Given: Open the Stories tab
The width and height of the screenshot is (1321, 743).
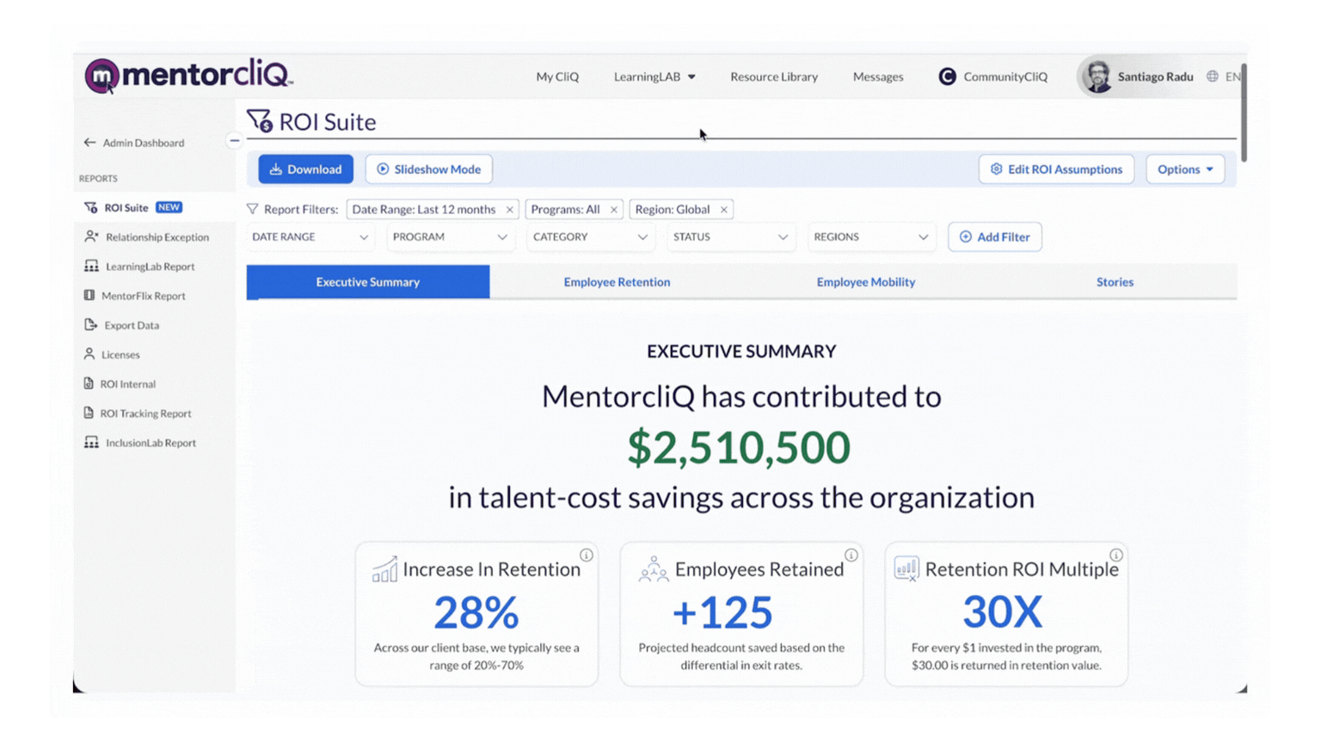Looking at the screenshot, I should pos(1115,282).
